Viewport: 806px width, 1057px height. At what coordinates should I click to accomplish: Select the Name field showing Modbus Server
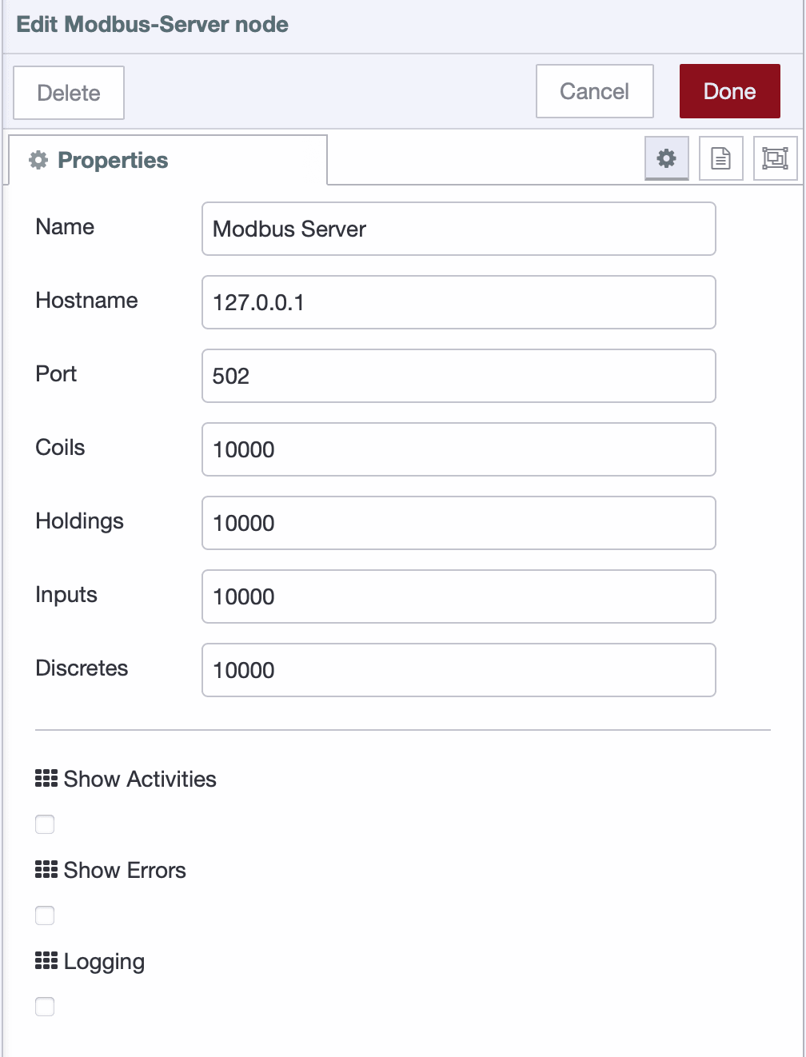click(x=458, y=229)
